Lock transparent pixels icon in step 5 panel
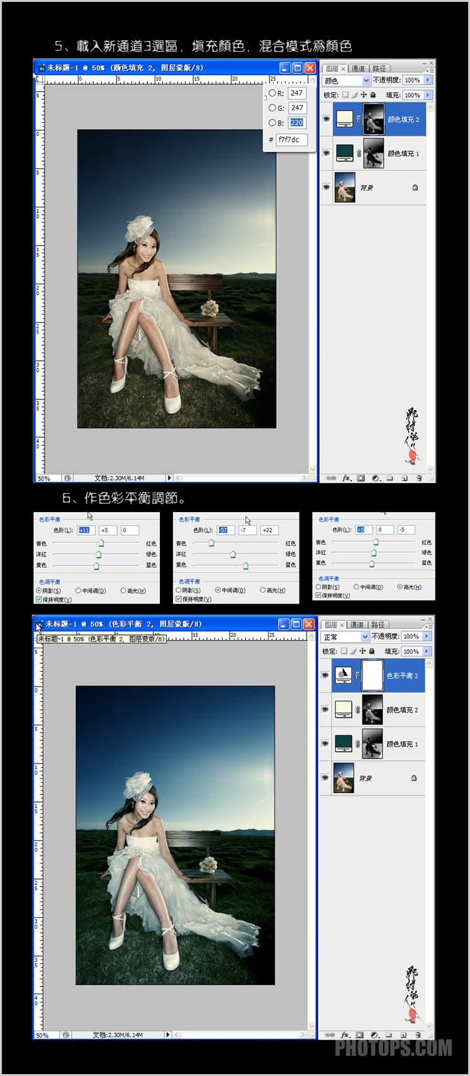 tap(345, 95)
